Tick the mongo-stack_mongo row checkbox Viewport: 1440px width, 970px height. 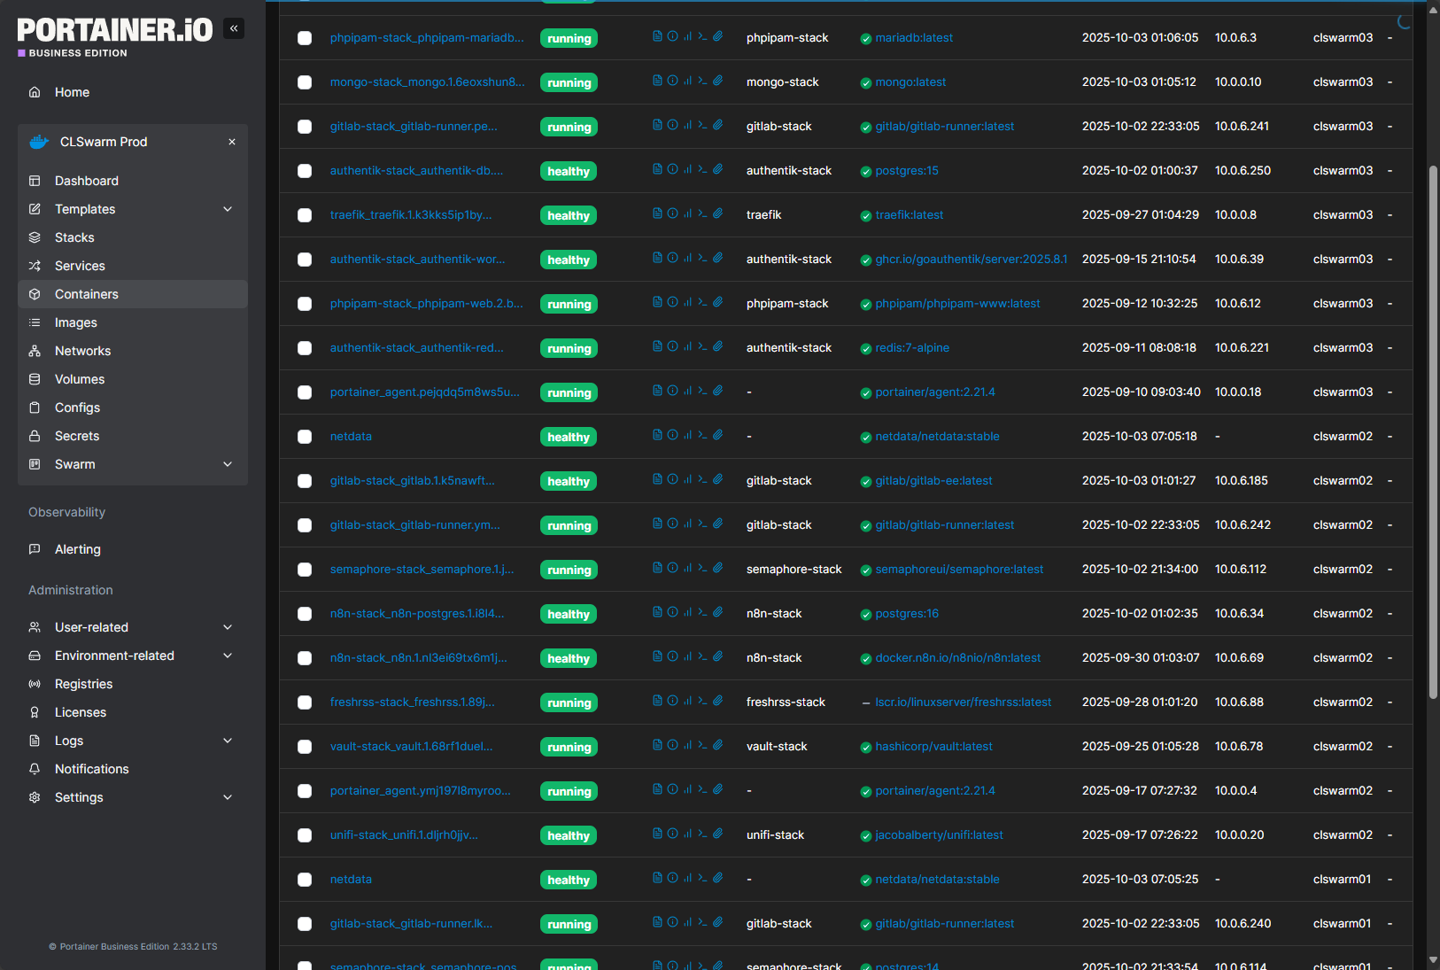coord(305,82)
